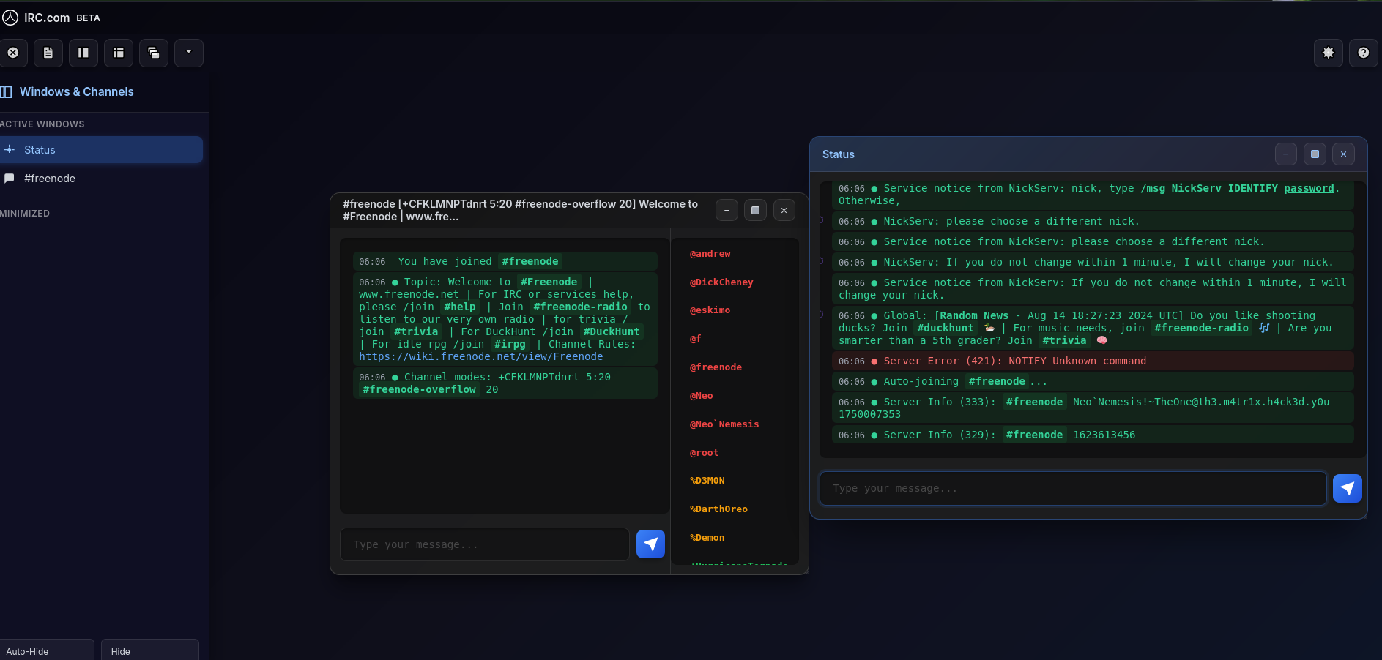1382x660 pixels.
Task: Click the two-column layout icon
Action: 83,53
